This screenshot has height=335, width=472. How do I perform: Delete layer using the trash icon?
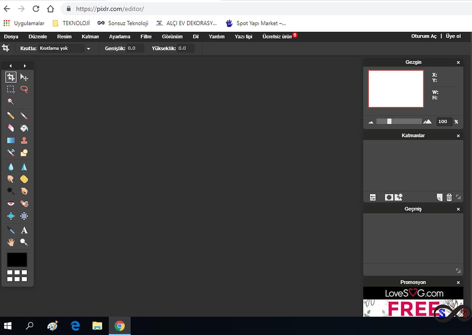pyautogui.click(x=449, y=197)
